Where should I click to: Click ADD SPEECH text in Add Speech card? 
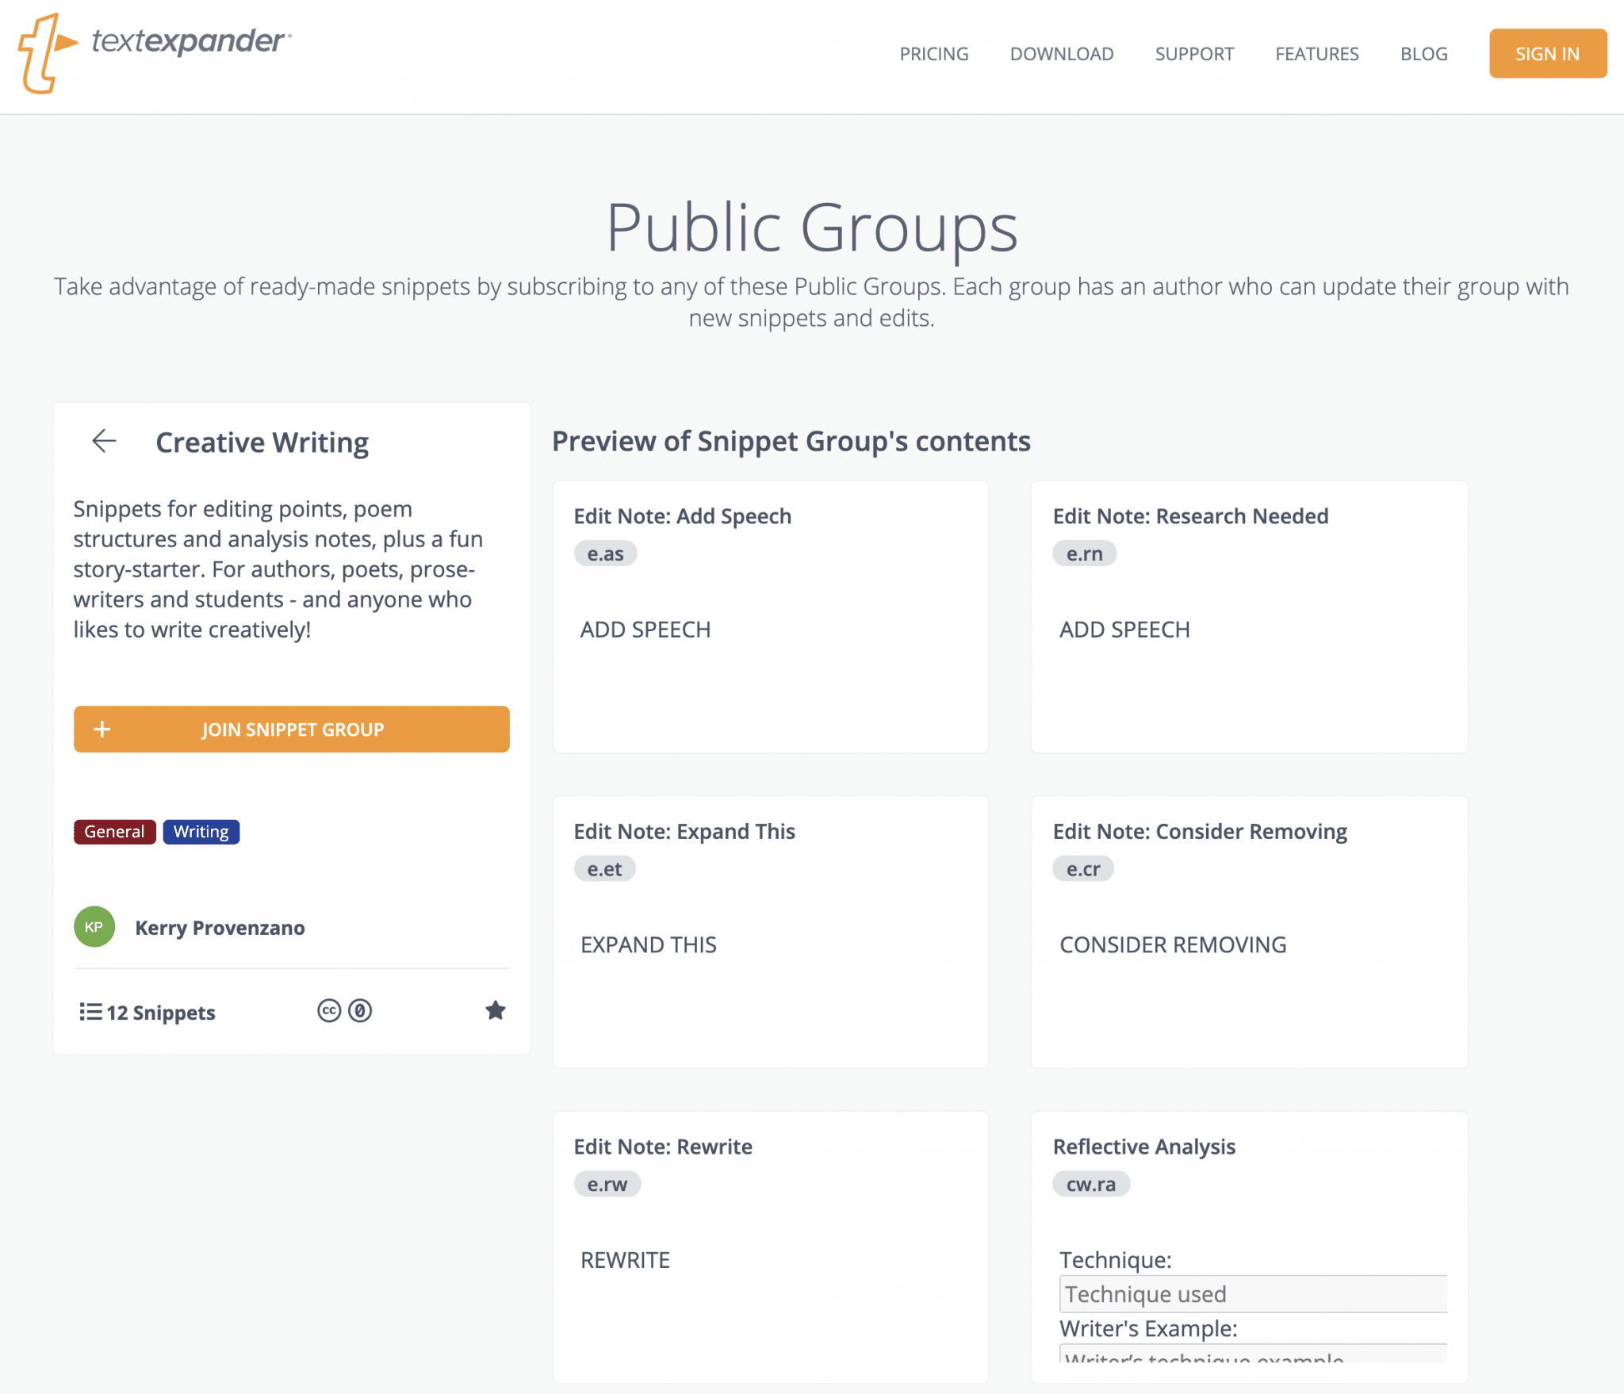click(x=645, y=630)
